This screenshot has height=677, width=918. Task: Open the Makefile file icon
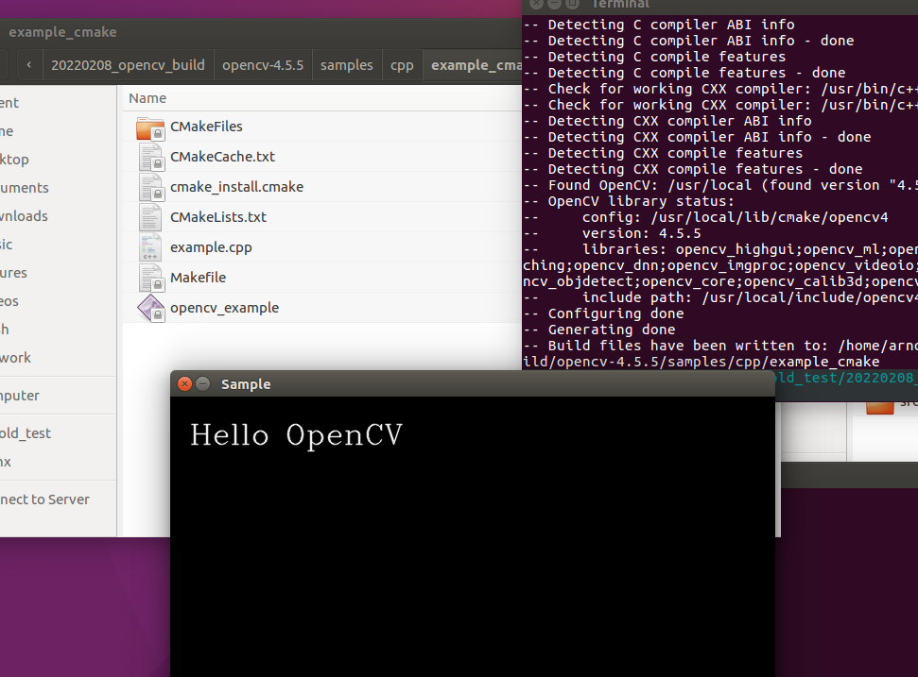[150, 278]
